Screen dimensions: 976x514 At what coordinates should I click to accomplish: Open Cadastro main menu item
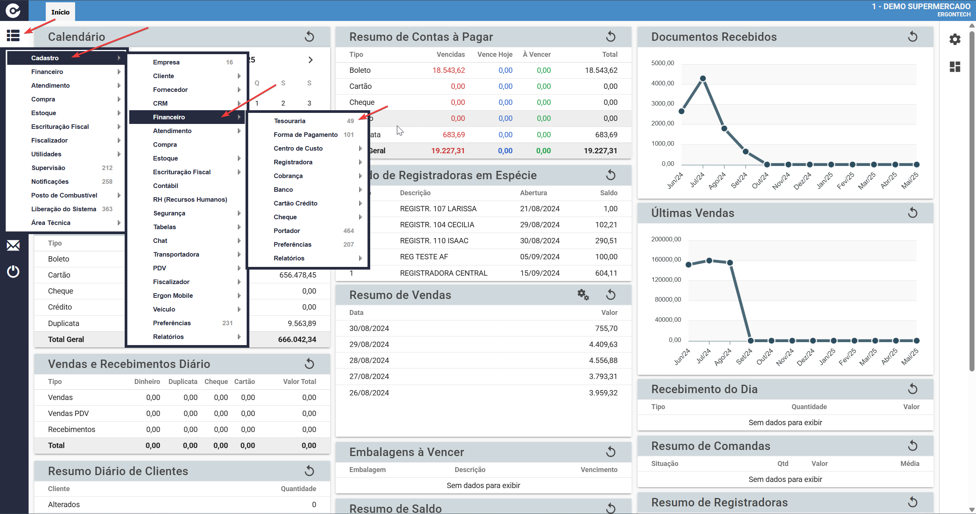tap(66, 58)
